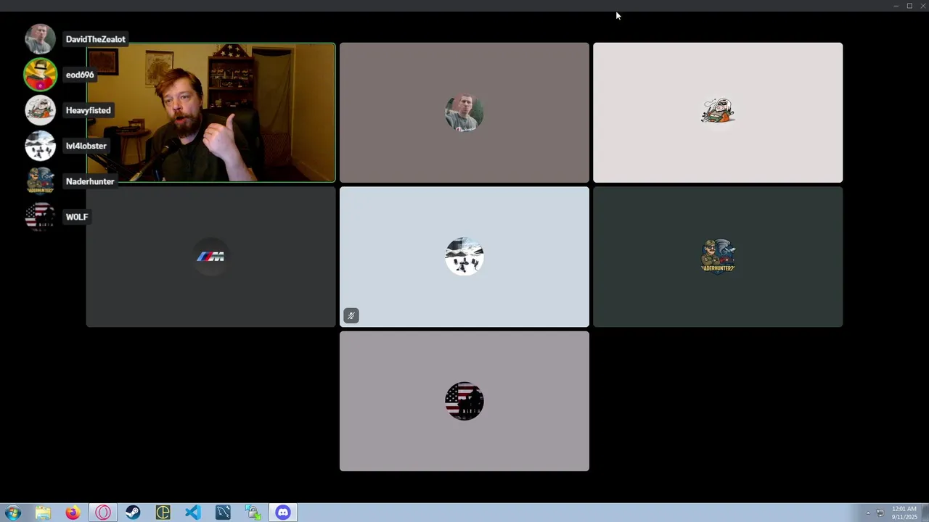Select the call tile with Heavyfisted cartoon avatar
Viewport: 929px width, 522px height.
pyautogui.click(x=718, y=112)
